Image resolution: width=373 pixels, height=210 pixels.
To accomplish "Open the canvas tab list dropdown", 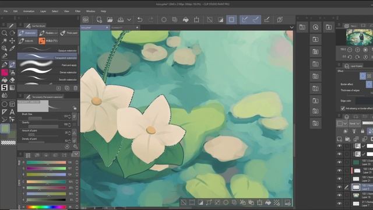I will click(291, 27).
